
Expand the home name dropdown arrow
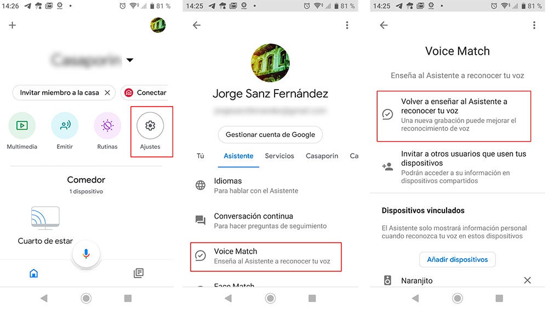tap(130, 60)
